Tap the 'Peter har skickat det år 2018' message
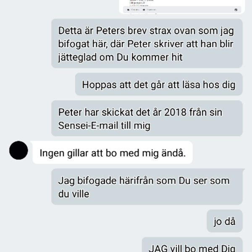The width and height of the screenshot is (252, 252). (147, 118)
